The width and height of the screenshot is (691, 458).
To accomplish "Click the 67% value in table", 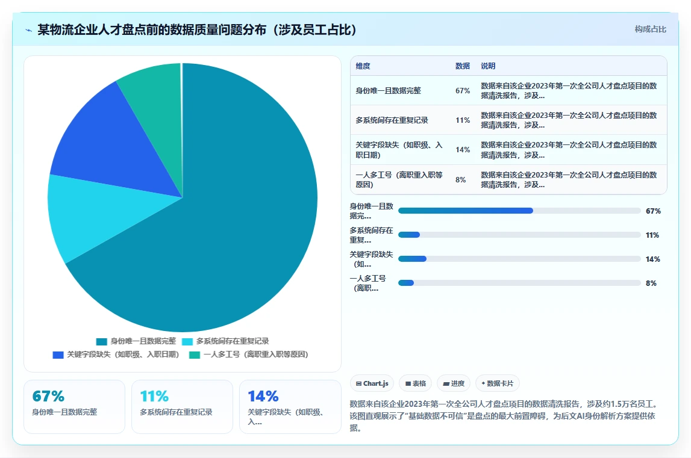I will (463, 91).
